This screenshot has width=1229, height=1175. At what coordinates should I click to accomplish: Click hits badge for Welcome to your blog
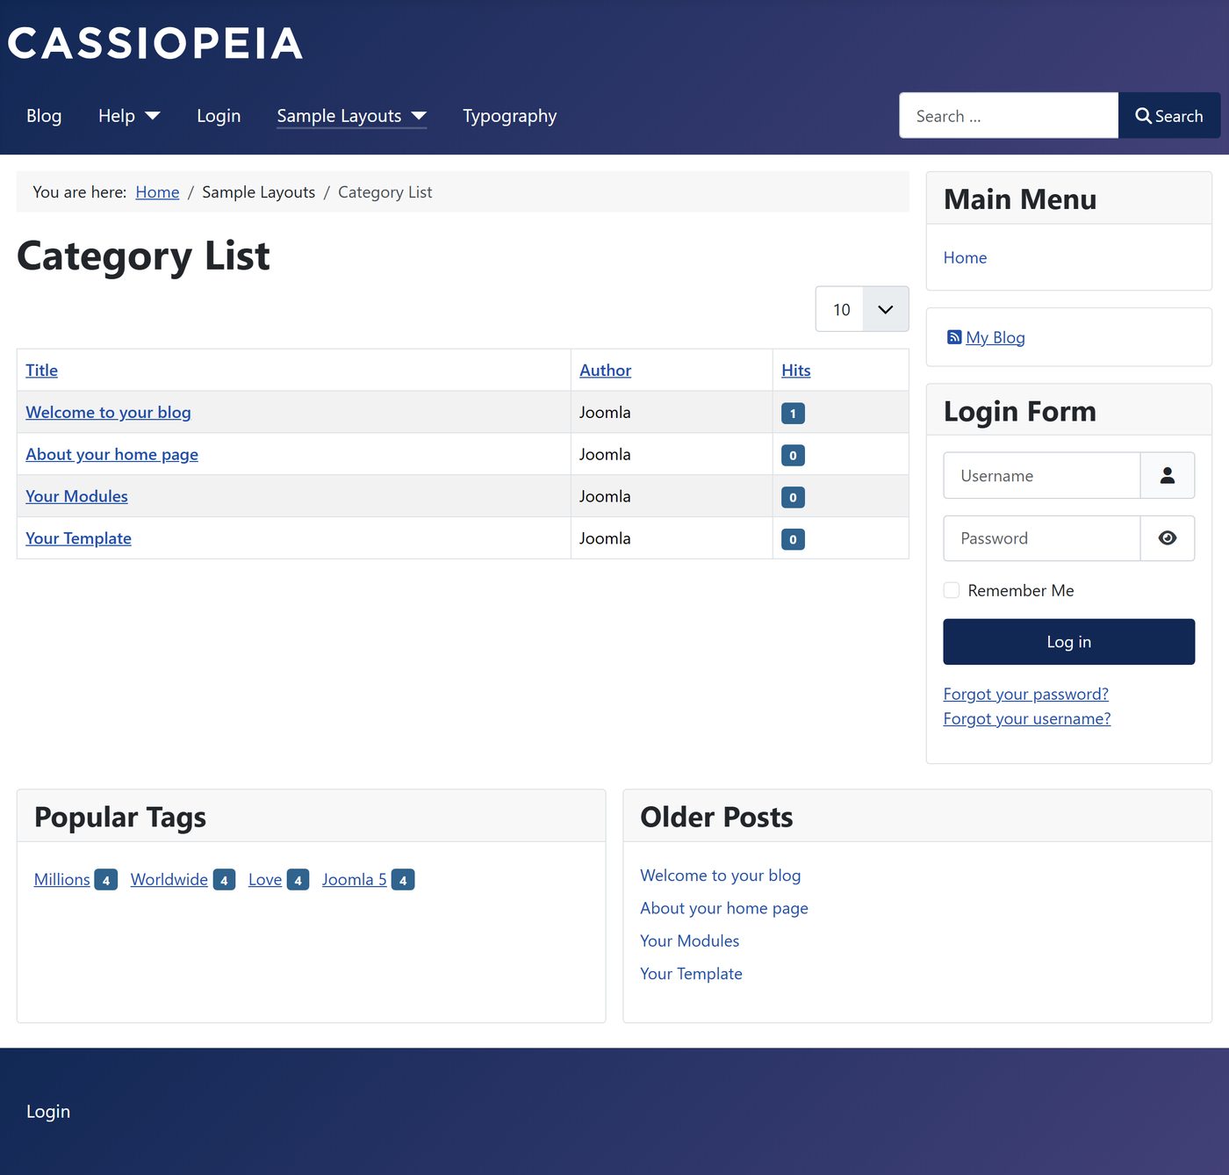coord(793,413)
